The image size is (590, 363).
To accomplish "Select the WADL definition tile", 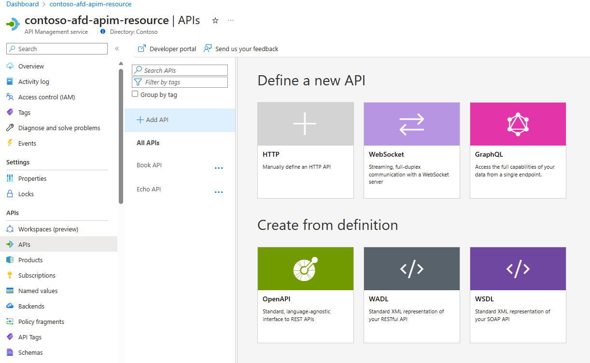I will [x=411, y=294].
